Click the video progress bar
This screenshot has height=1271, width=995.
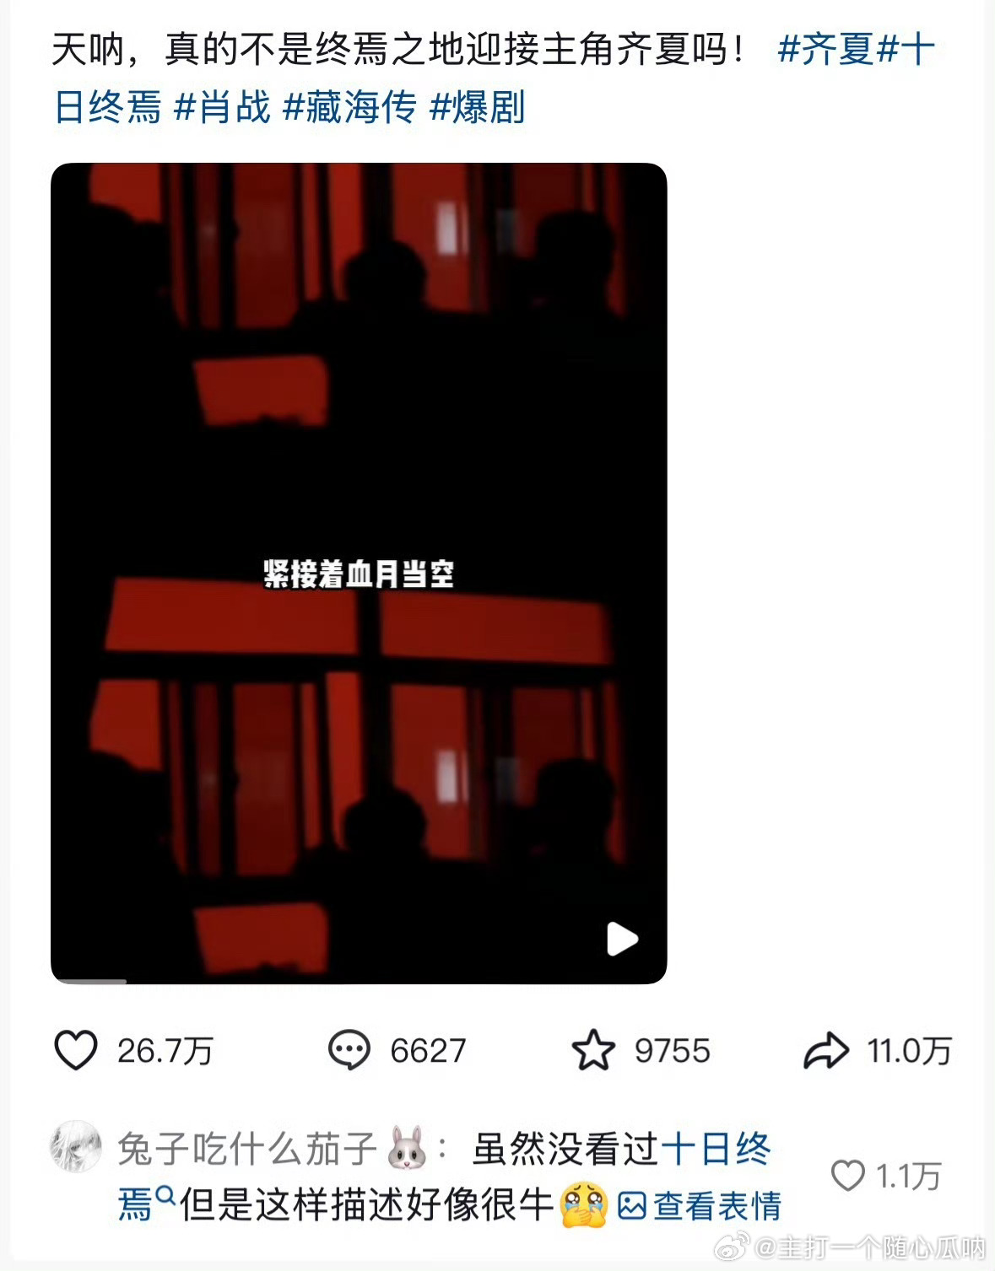359,981
